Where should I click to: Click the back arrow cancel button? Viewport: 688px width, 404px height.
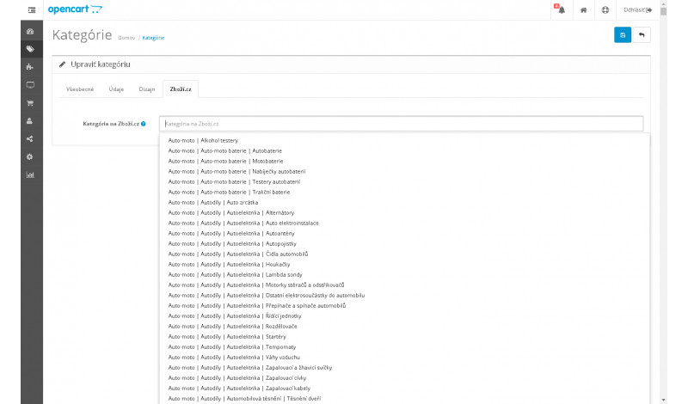coord(642,35)
